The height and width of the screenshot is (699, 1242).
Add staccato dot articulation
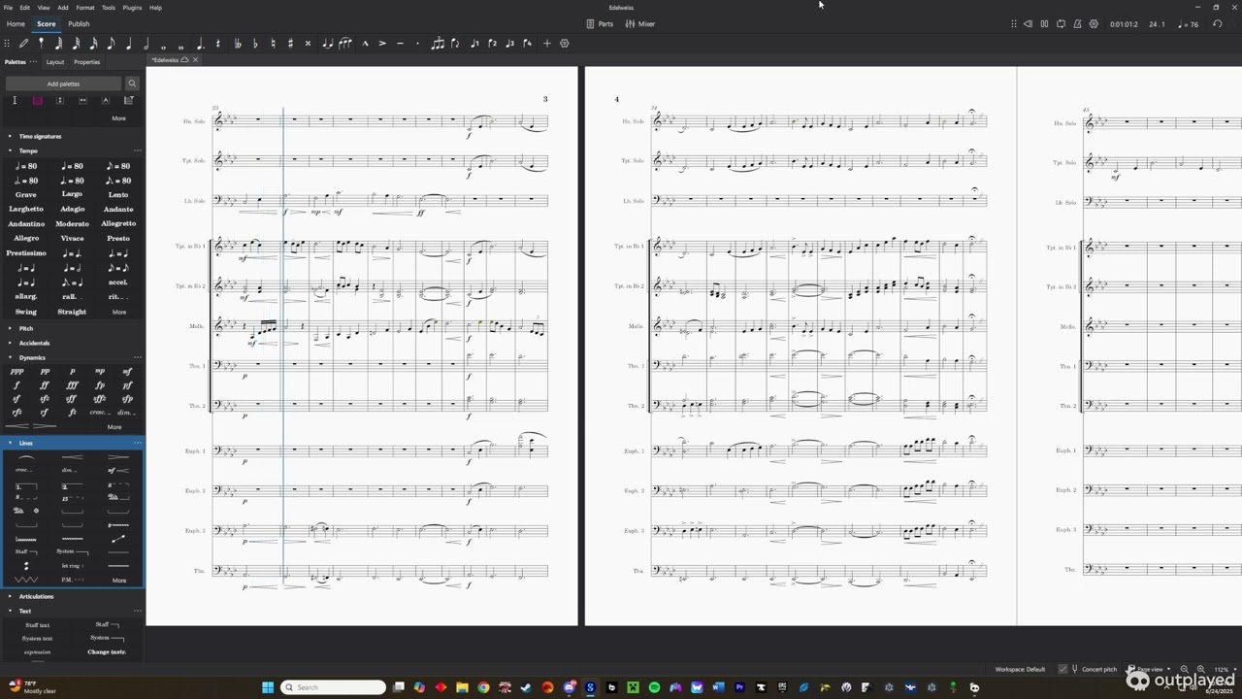pyautogui.click(x=417, y=44)
